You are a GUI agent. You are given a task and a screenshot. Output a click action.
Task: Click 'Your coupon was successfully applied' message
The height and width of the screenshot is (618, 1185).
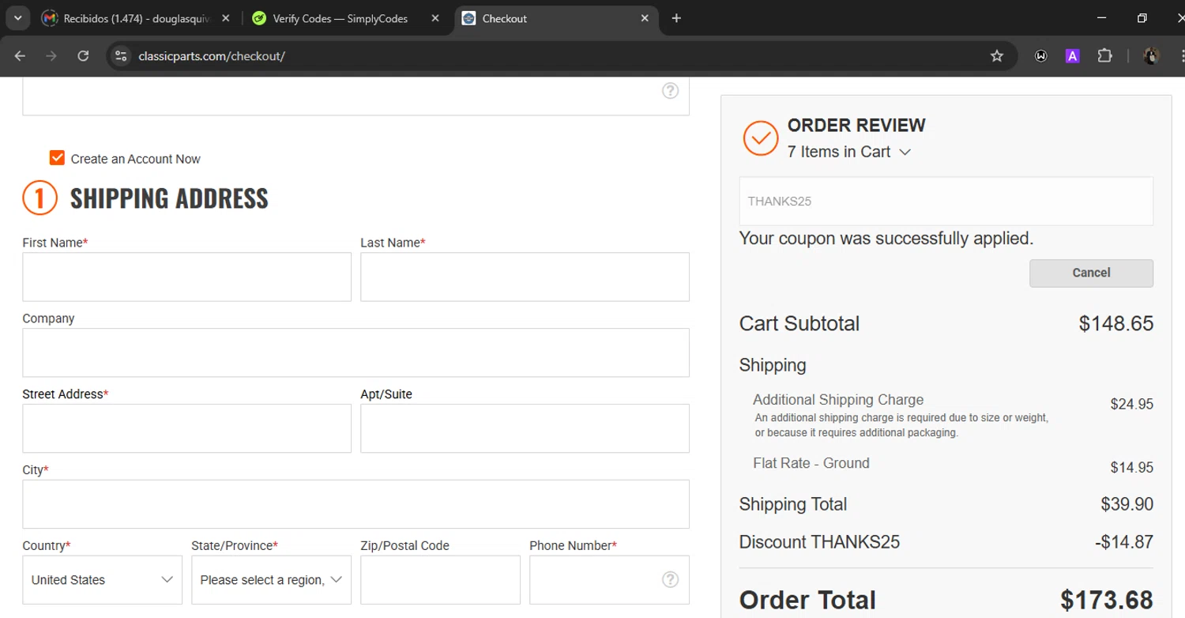click(886, 238)
